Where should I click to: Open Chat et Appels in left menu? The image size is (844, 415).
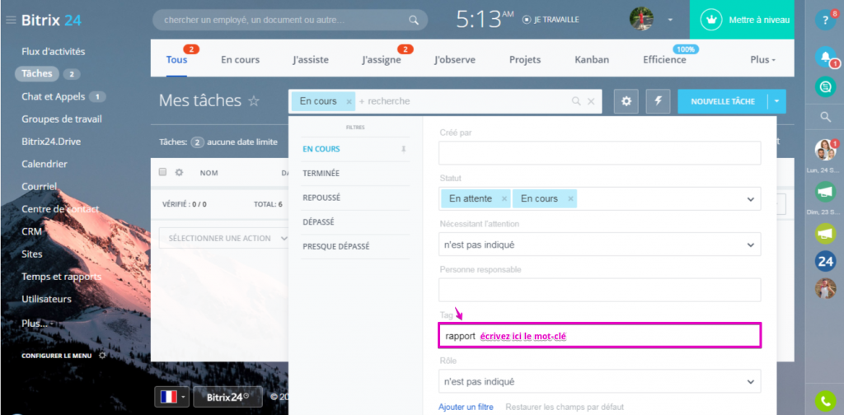(54, 96)
